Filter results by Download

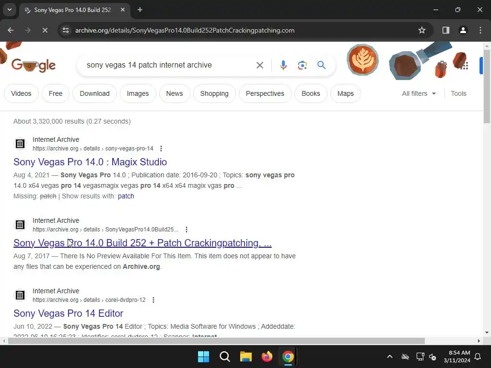click(94, 93)
